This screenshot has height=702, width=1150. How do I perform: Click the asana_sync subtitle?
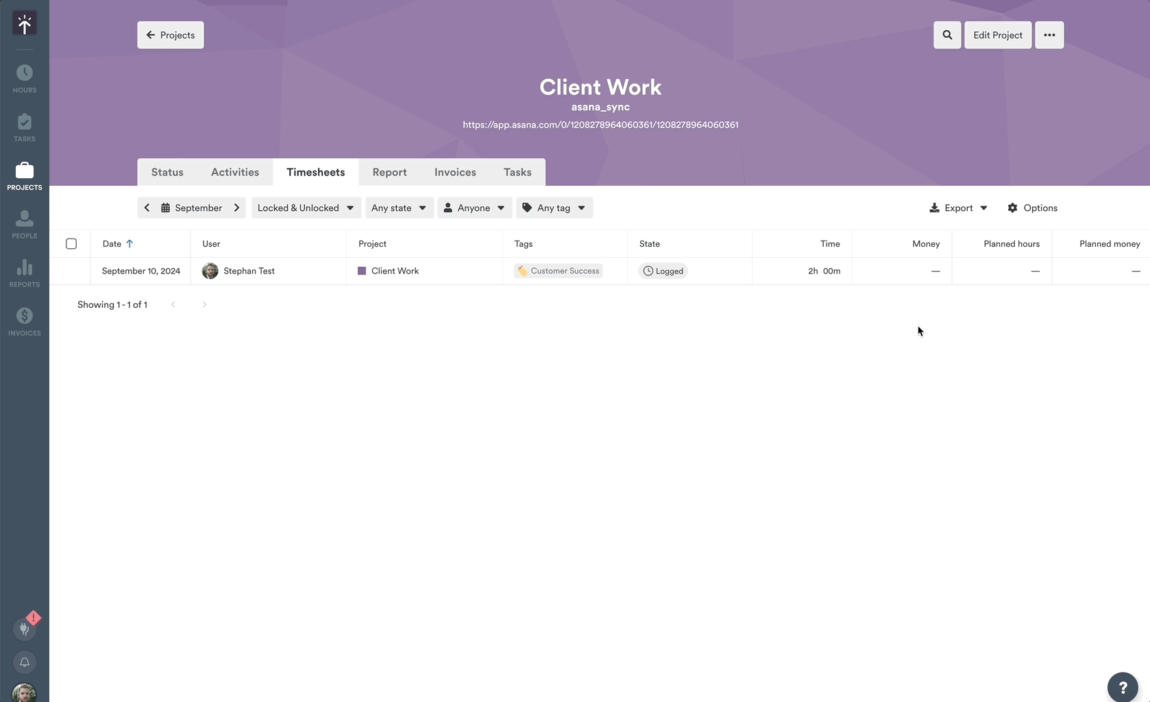[x=600, y=107]
